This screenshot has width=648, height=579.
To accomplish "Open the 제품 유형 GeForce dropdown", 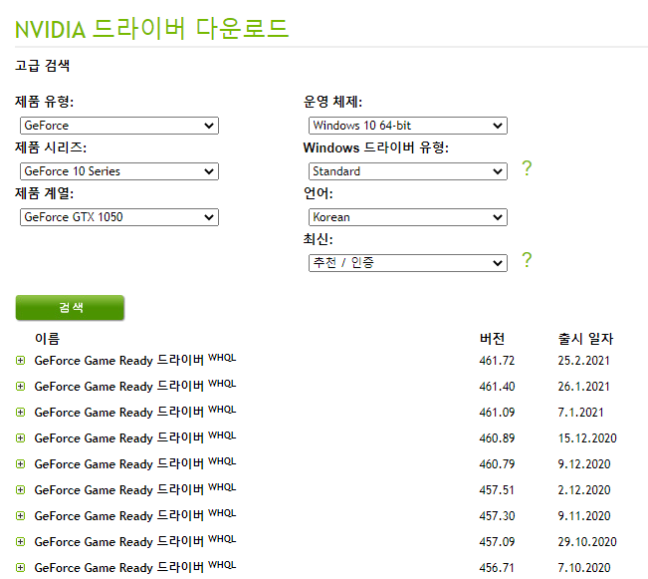I will coord(119,126).
